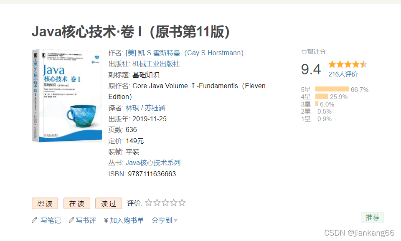
Task: Click the 0.5% two-star percentage
Action: [324, 112]
